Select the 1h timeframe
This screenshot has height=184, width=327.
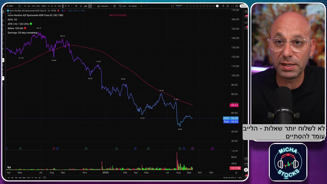tap(49, 6)
